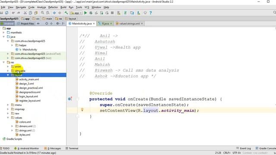This screenshot has height=155, width=276.
Task: Collapse the res folder
Action: pos(4,62)
